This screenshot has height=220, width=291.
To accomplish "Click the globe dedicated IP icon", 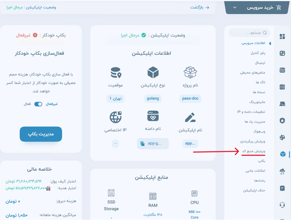I will click(116, 117).
